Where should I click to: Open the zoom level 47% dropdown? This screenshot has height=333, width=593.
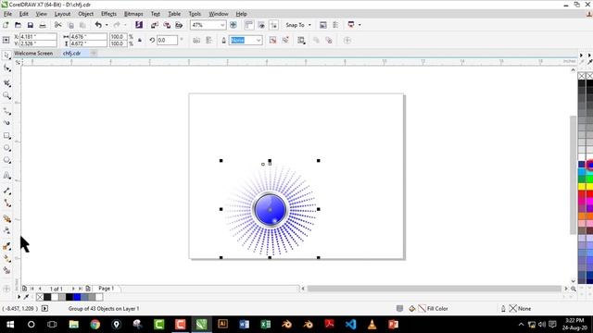coord(222,25)
